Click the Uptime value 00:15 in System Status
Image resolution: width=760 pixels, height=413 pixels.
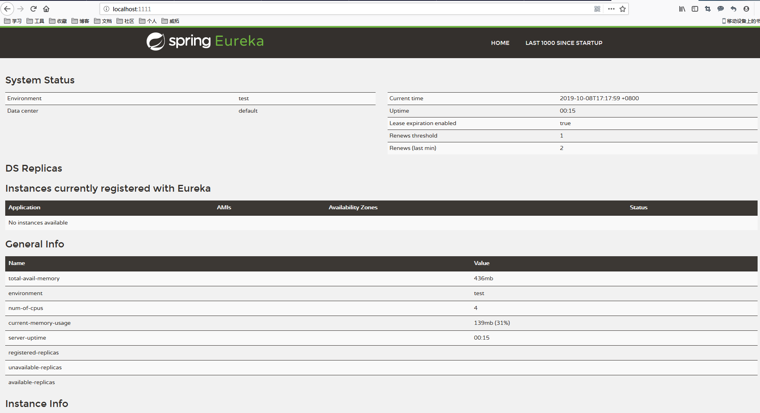pyautogui.click(x=568, y=111)
